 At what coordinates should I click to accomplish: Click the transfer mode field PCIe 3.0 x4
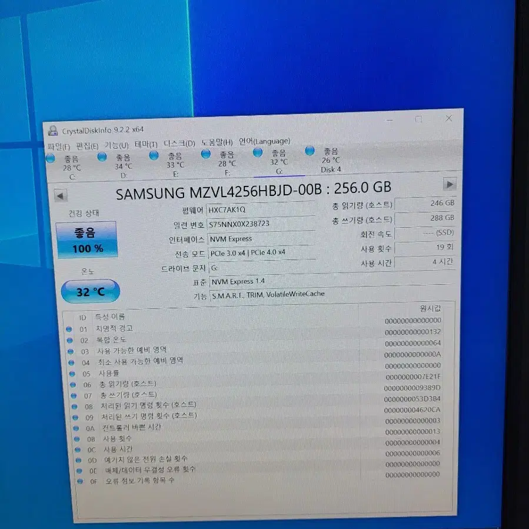(x=262, y=252)
